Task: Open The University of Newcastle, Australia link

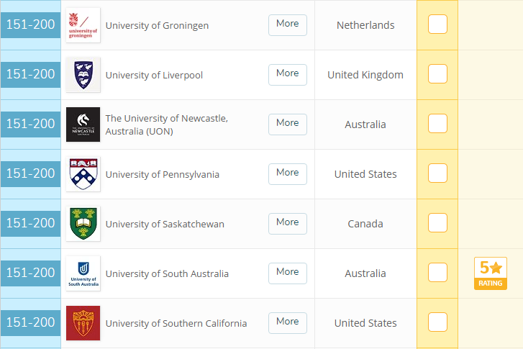Action: point(166,124)
